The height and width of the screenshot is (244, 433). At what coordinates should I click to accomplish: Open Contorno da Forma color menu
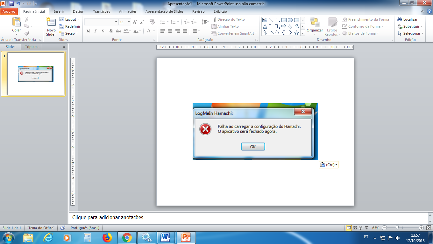363,26
